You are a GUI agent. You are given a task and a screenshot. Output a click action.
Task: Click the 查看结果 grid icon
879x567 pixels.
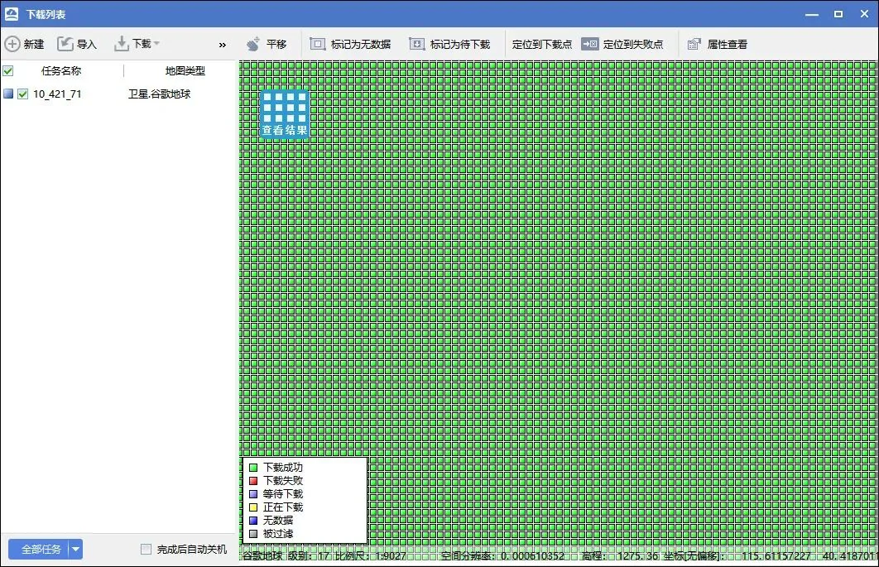(x=285, y=114)
